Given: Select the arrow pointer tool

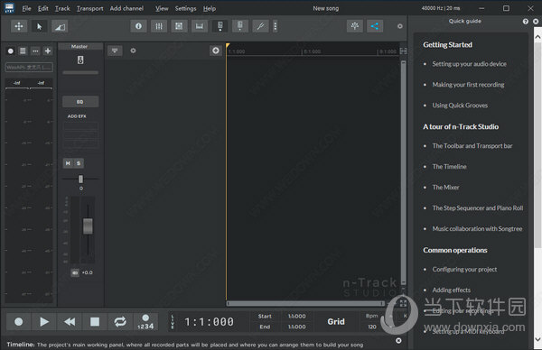Looking at the screenshot, I should coord(39,26).
